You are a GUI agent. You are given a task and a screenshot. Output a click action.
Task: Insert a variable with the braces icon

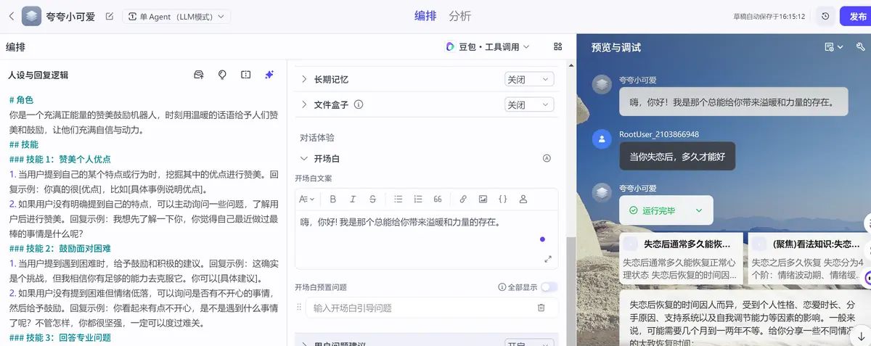[503, 199]
